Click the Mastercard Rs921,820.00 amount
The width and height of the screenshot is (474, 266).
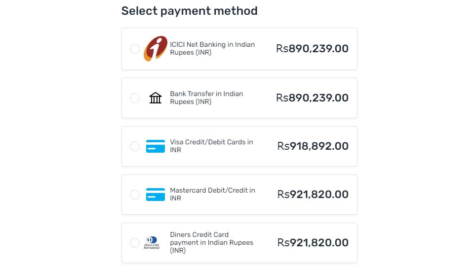click(x=313, y=195)
